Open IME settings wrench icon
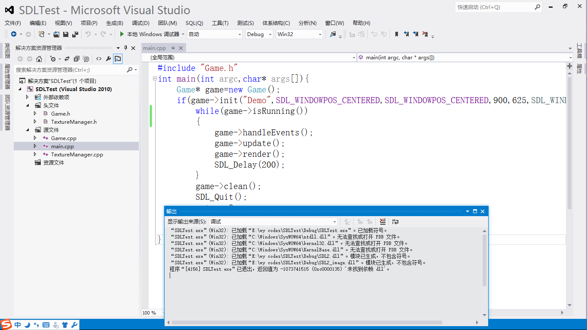This screenshot has height=330, width=587. [74, 325]
